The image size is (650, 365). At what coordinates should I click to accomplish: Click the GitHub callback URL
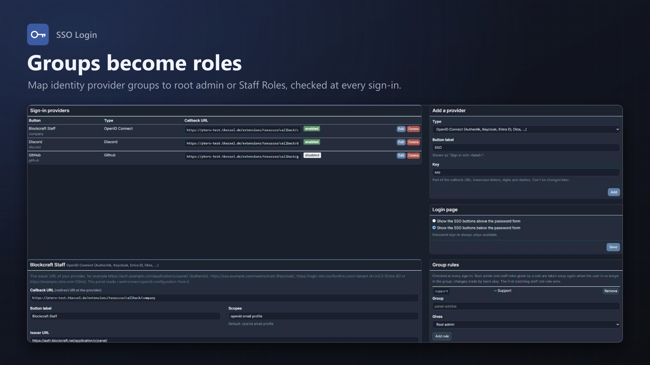tap(242, 156)
